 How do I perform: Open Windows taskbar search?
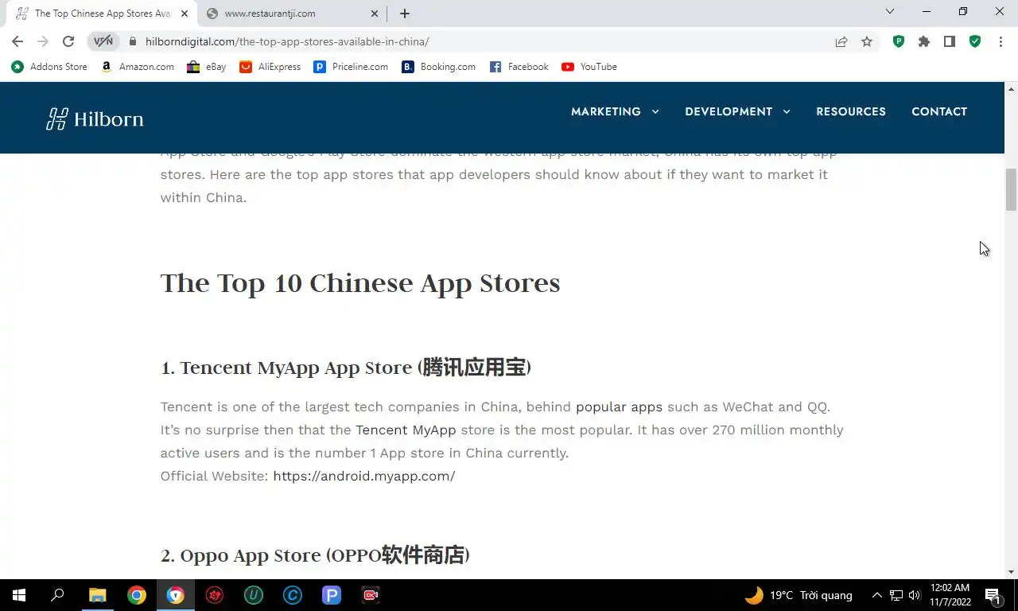[x=57, y=595]
